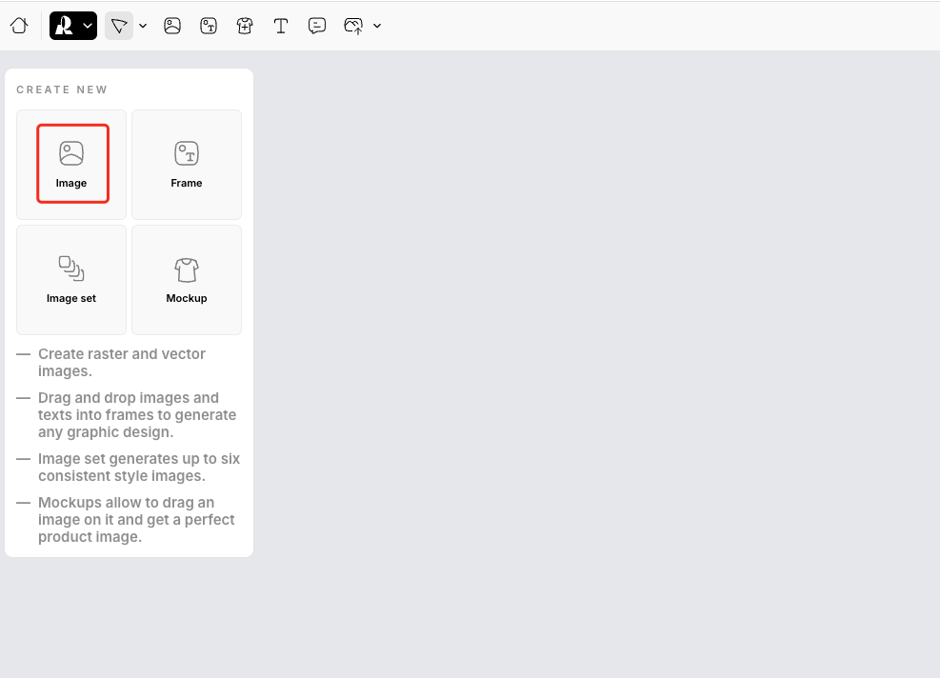Create a new Image set
940x678 pixels.
[71, 280]
